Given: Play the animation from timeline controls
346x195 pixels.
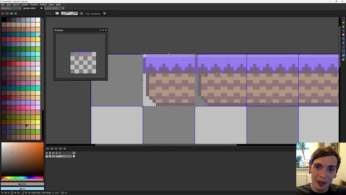Looking at the screenshot, I should pyautogui.click(x=56, y=149).
